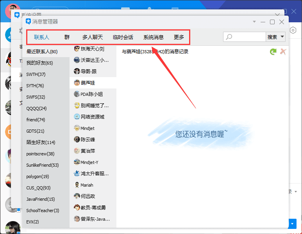Select contact name Mariah

pyautogui.click(x=87, y=185)
